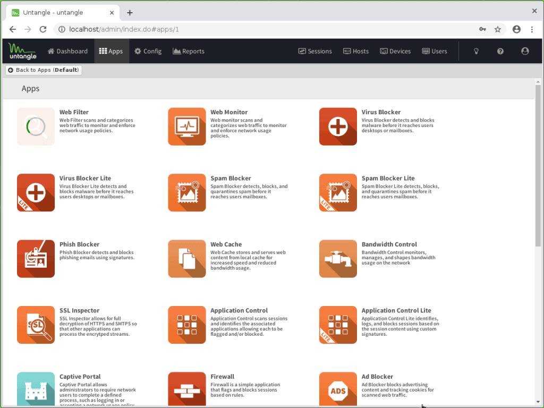Click the Virus Blocker Lite title
544x408 pixels.
coord(86,178)
